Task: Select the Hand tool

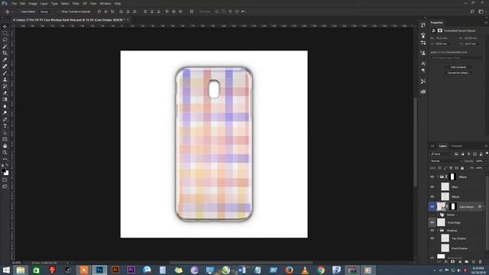Action: pos(5,146)
